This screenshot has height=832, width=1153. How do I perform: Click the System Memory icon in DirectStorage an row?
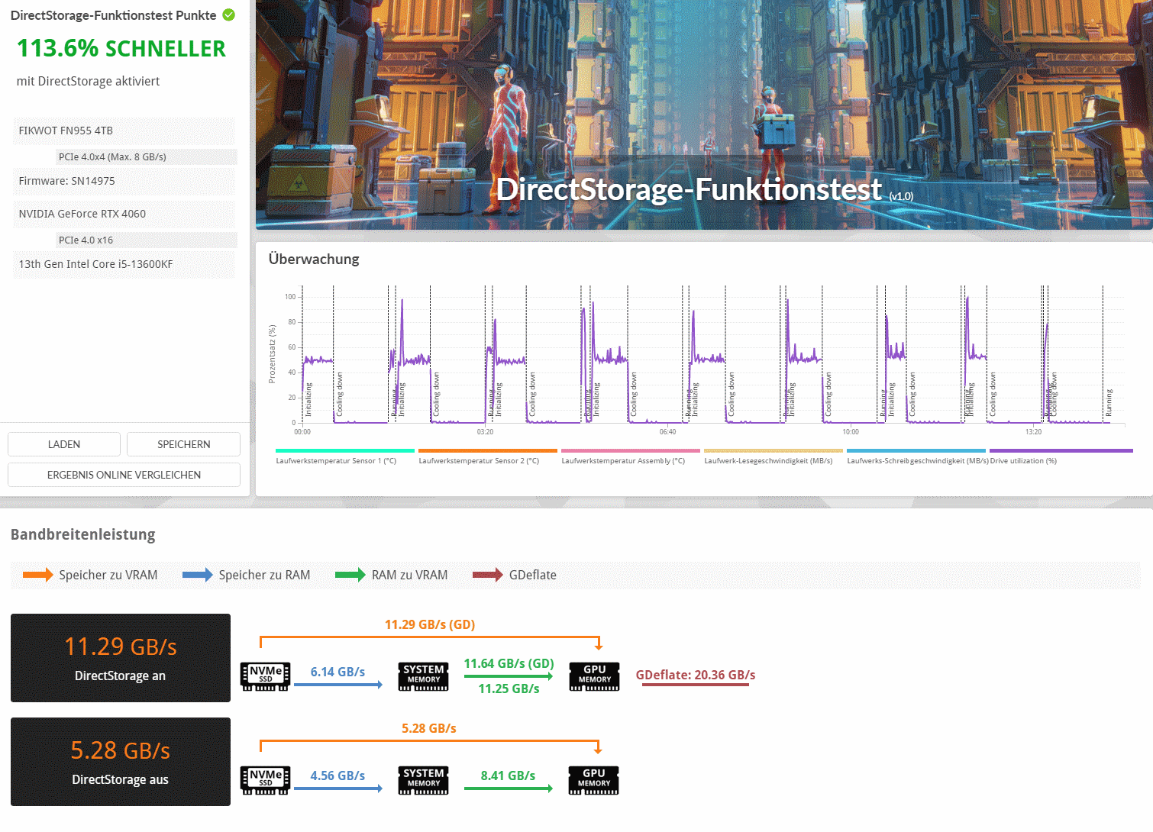point(424,676)
